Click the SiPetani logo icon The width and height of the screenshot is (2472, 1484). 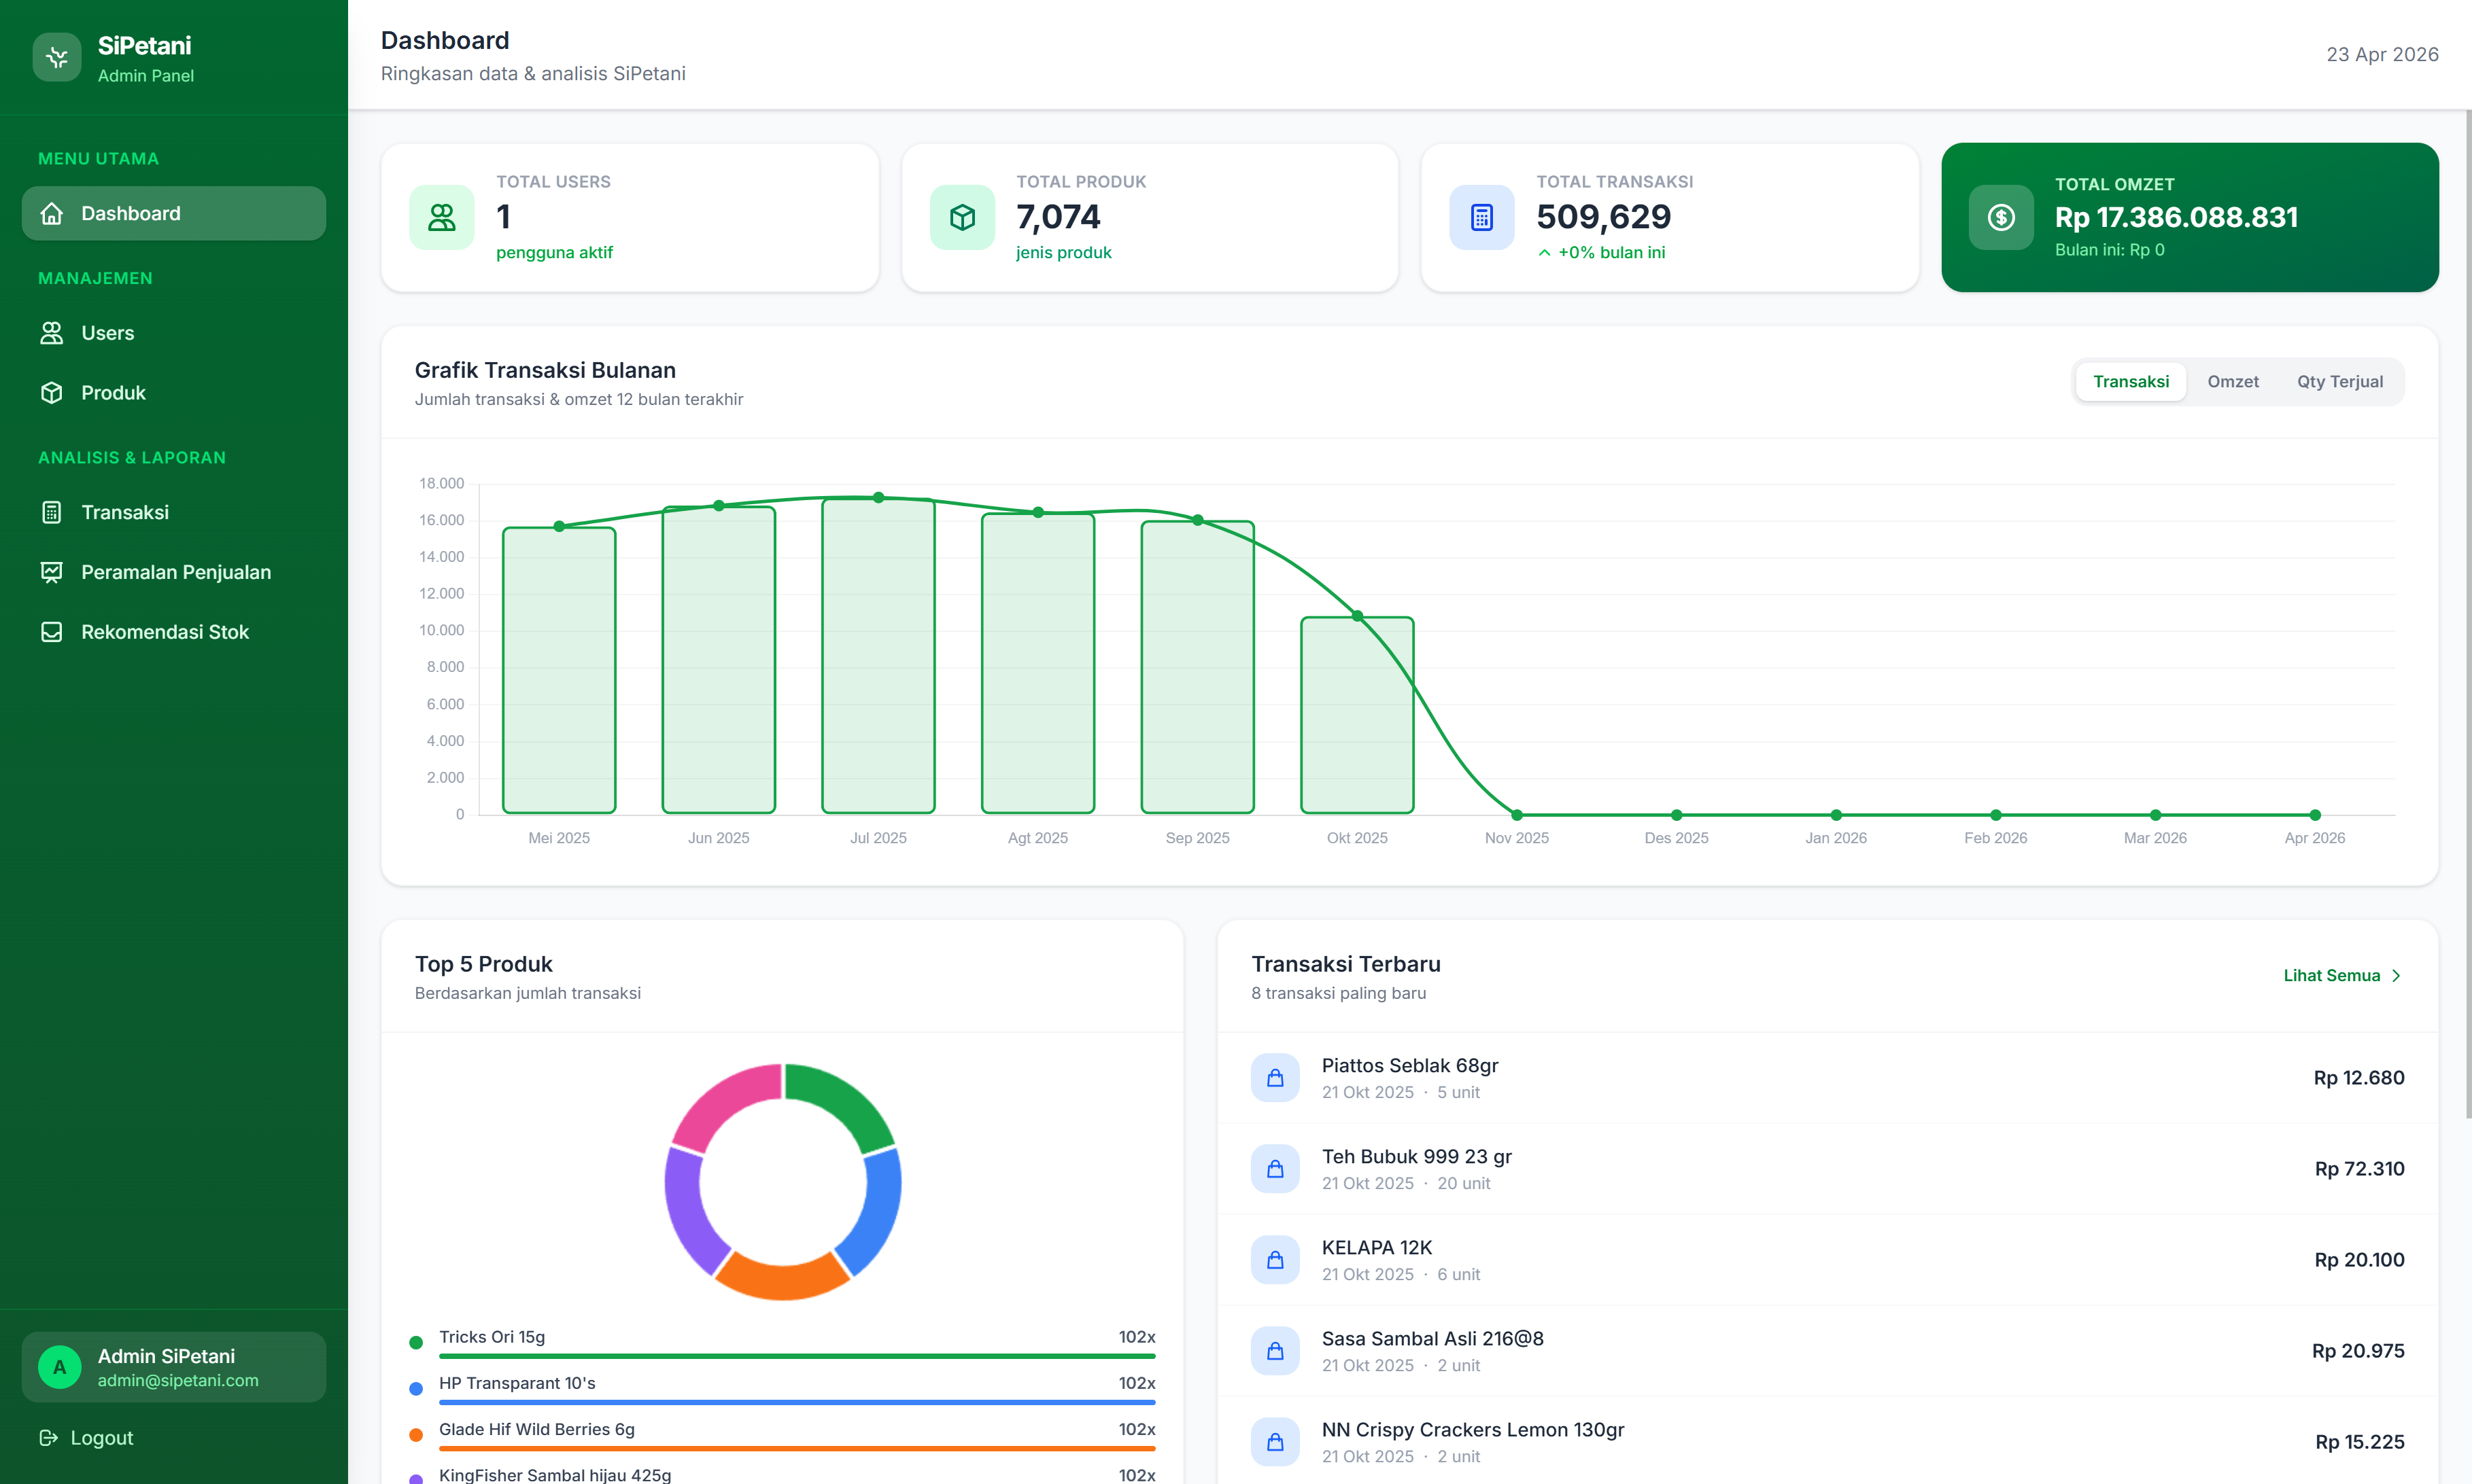56,57
